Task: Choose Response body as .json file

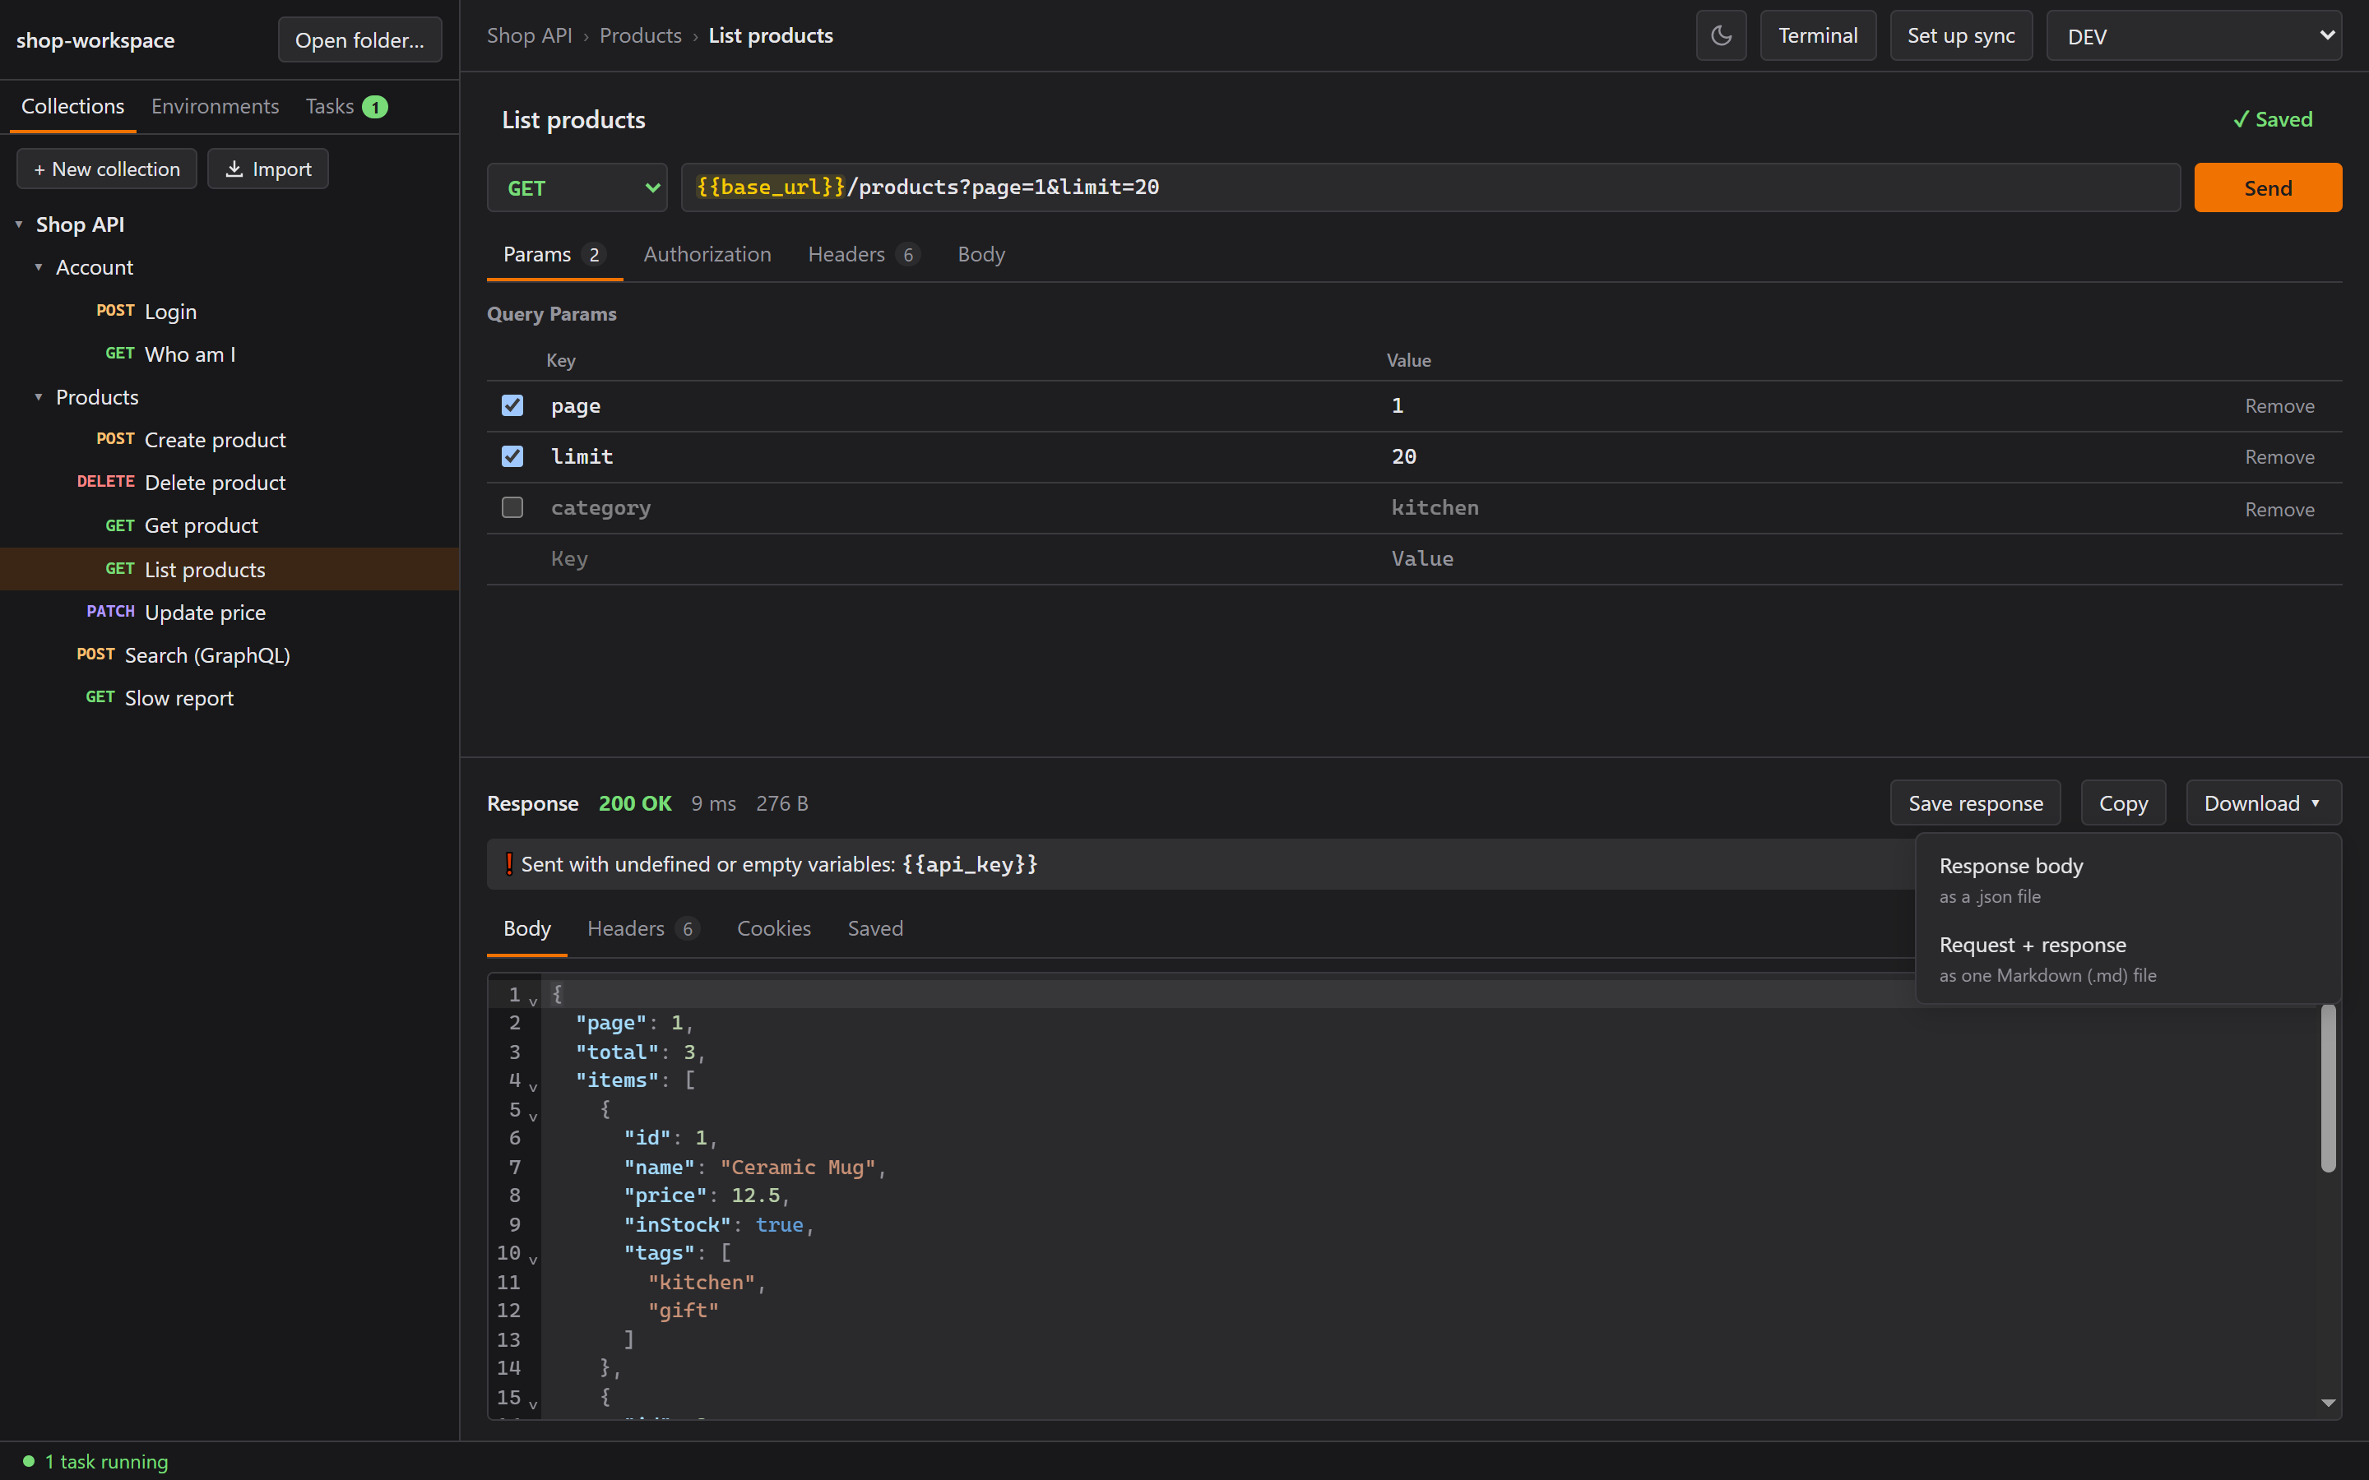Action: pyautogui.click(x=2127, y=880)
